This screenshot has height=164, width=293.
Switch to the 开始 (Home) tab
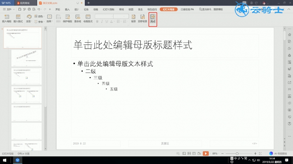58,9
